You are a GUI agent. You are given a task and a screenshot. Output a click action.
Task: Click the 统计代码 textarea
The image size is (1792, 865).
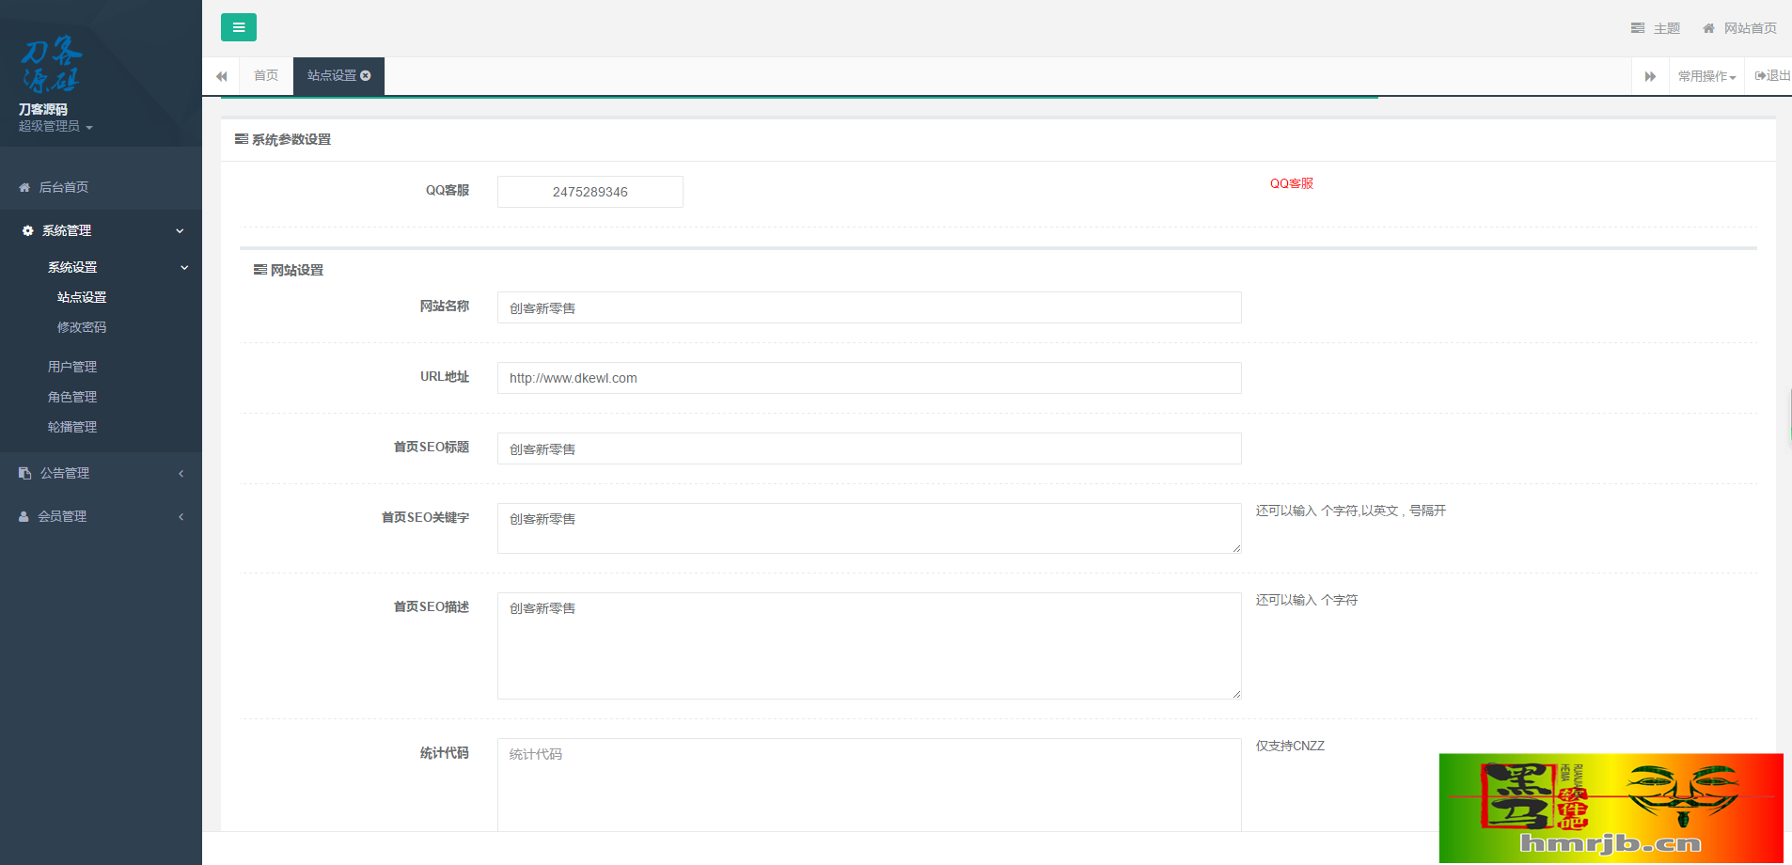pos(870,785)
